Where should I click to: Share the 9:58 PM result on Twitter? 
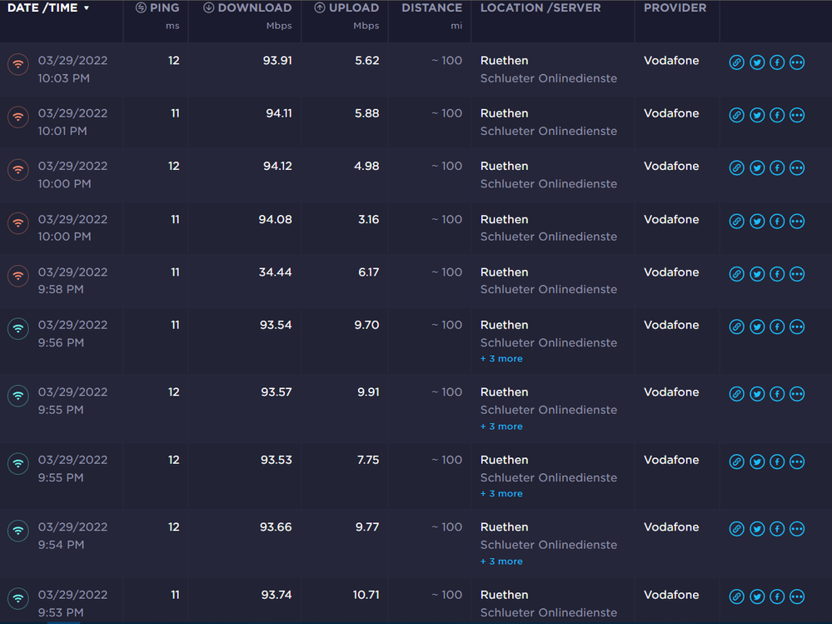coord(757,274)
